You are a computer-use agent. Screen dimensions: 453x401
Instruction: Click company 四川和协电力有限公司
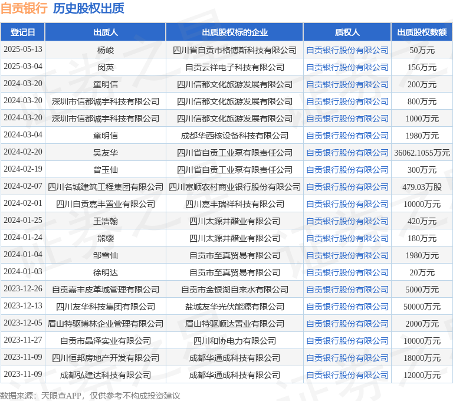coord(235,341)
